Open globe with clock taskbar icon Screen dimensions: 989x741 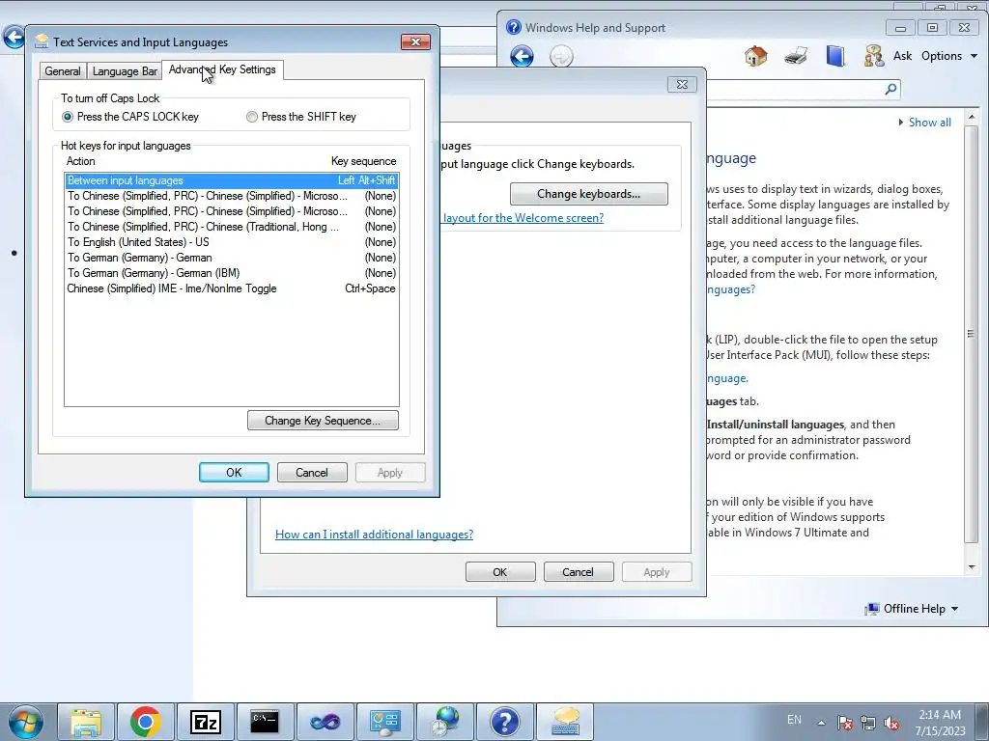point(444,722)
